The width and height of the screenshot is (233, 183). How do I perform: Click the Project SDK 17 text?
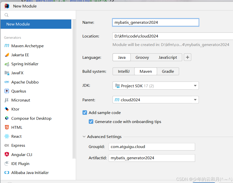[137, 86]
